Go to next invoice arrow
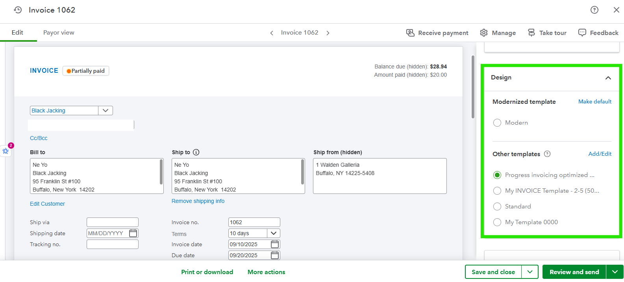Image resolution: width=624 pixels, height=282 pixels. pyautogui.click(x=328, y=33)
